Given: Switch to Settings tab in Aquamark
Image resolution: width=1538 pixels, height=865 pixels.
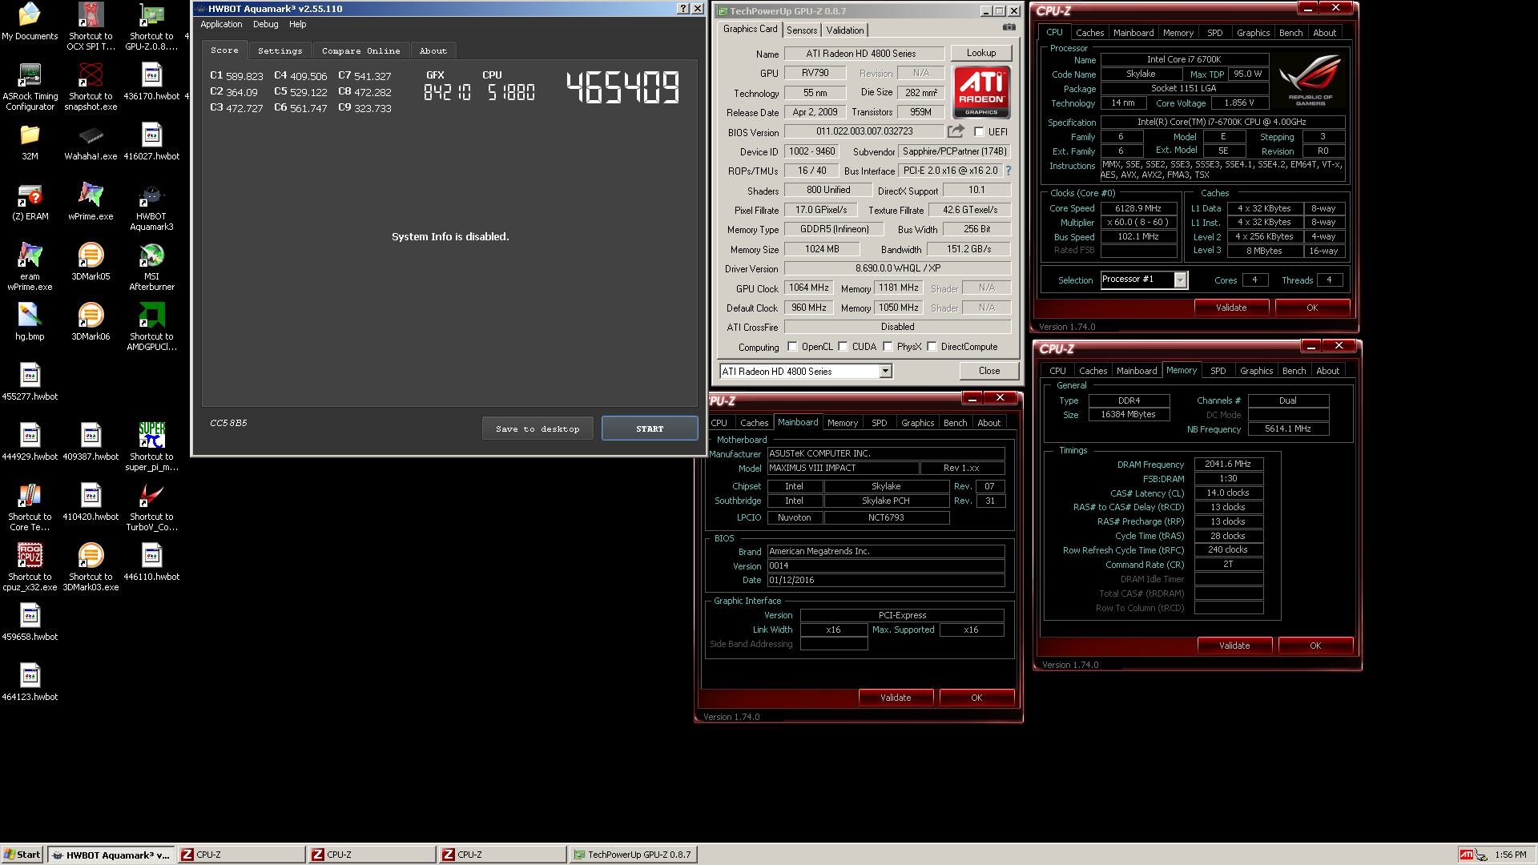Looking at the screenshot, I should (280, 50).
